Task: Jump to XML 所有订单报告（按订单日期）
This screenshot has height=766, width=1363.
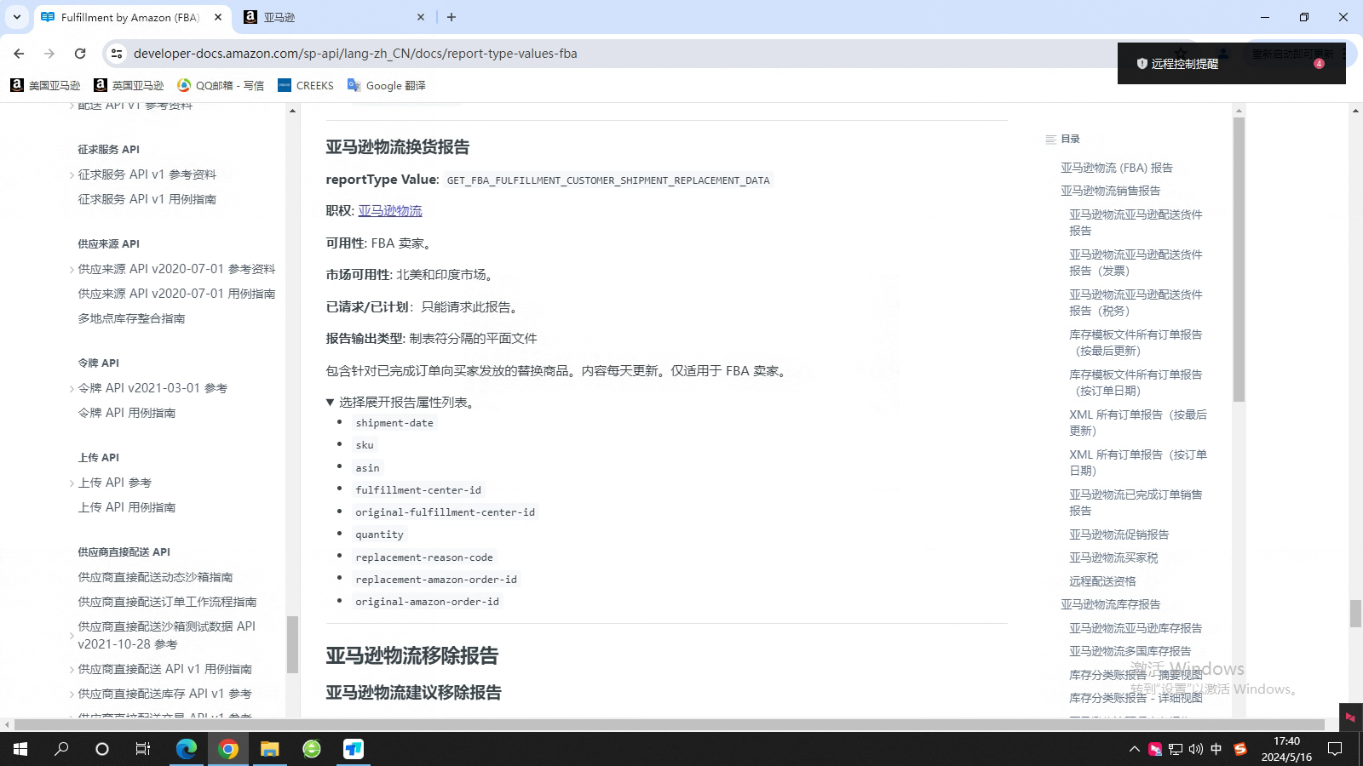Action: pyautogui.click(x=1138, y=462)
